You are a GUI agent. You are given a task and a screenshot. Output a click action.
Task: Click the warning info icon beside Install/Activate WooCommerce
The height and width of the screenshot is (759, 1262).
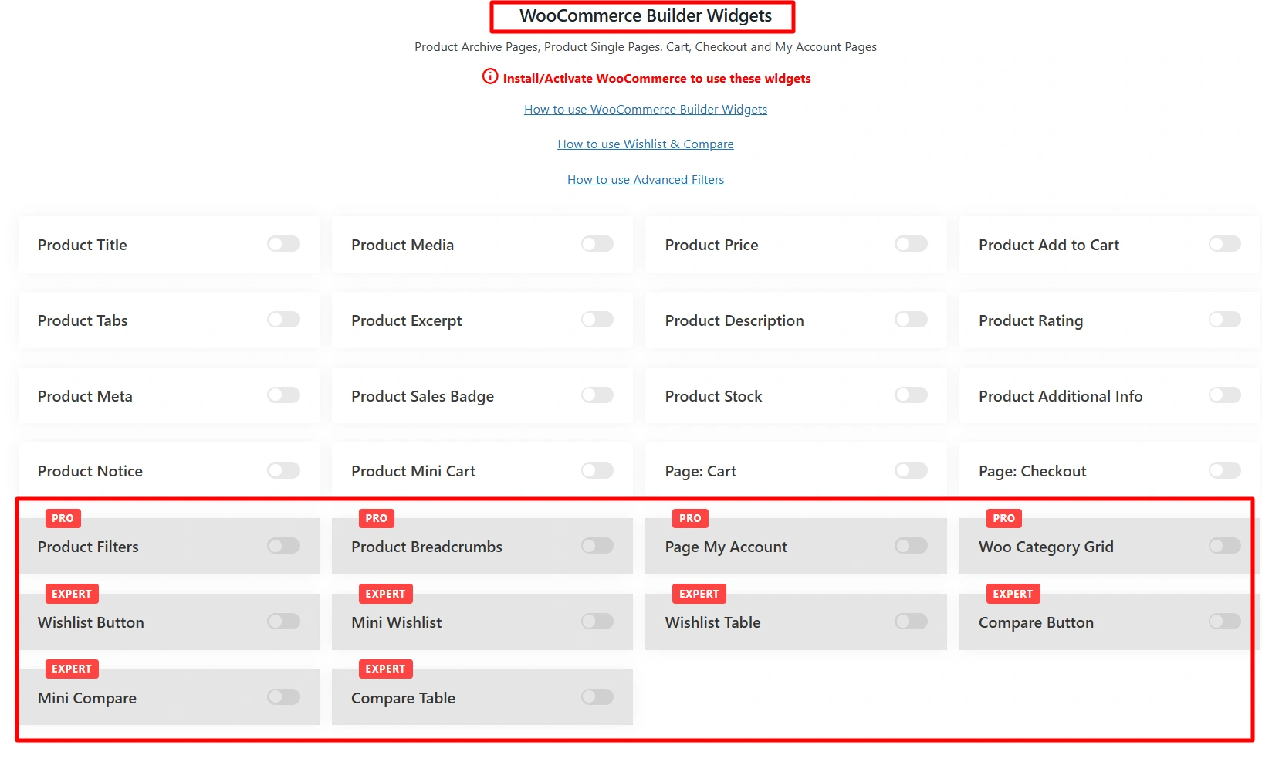pyautogui.click(x=490, y=76)
